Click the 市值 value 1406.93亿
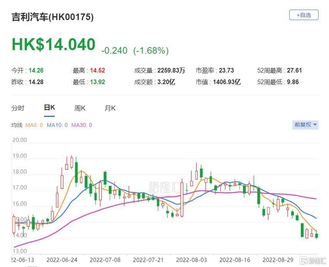 click(227, 82)
